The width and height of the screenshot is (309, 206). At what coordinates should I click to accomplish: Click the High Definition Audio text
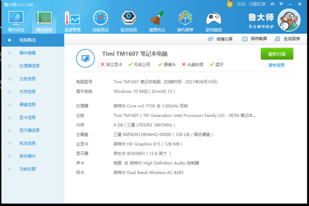156,163
